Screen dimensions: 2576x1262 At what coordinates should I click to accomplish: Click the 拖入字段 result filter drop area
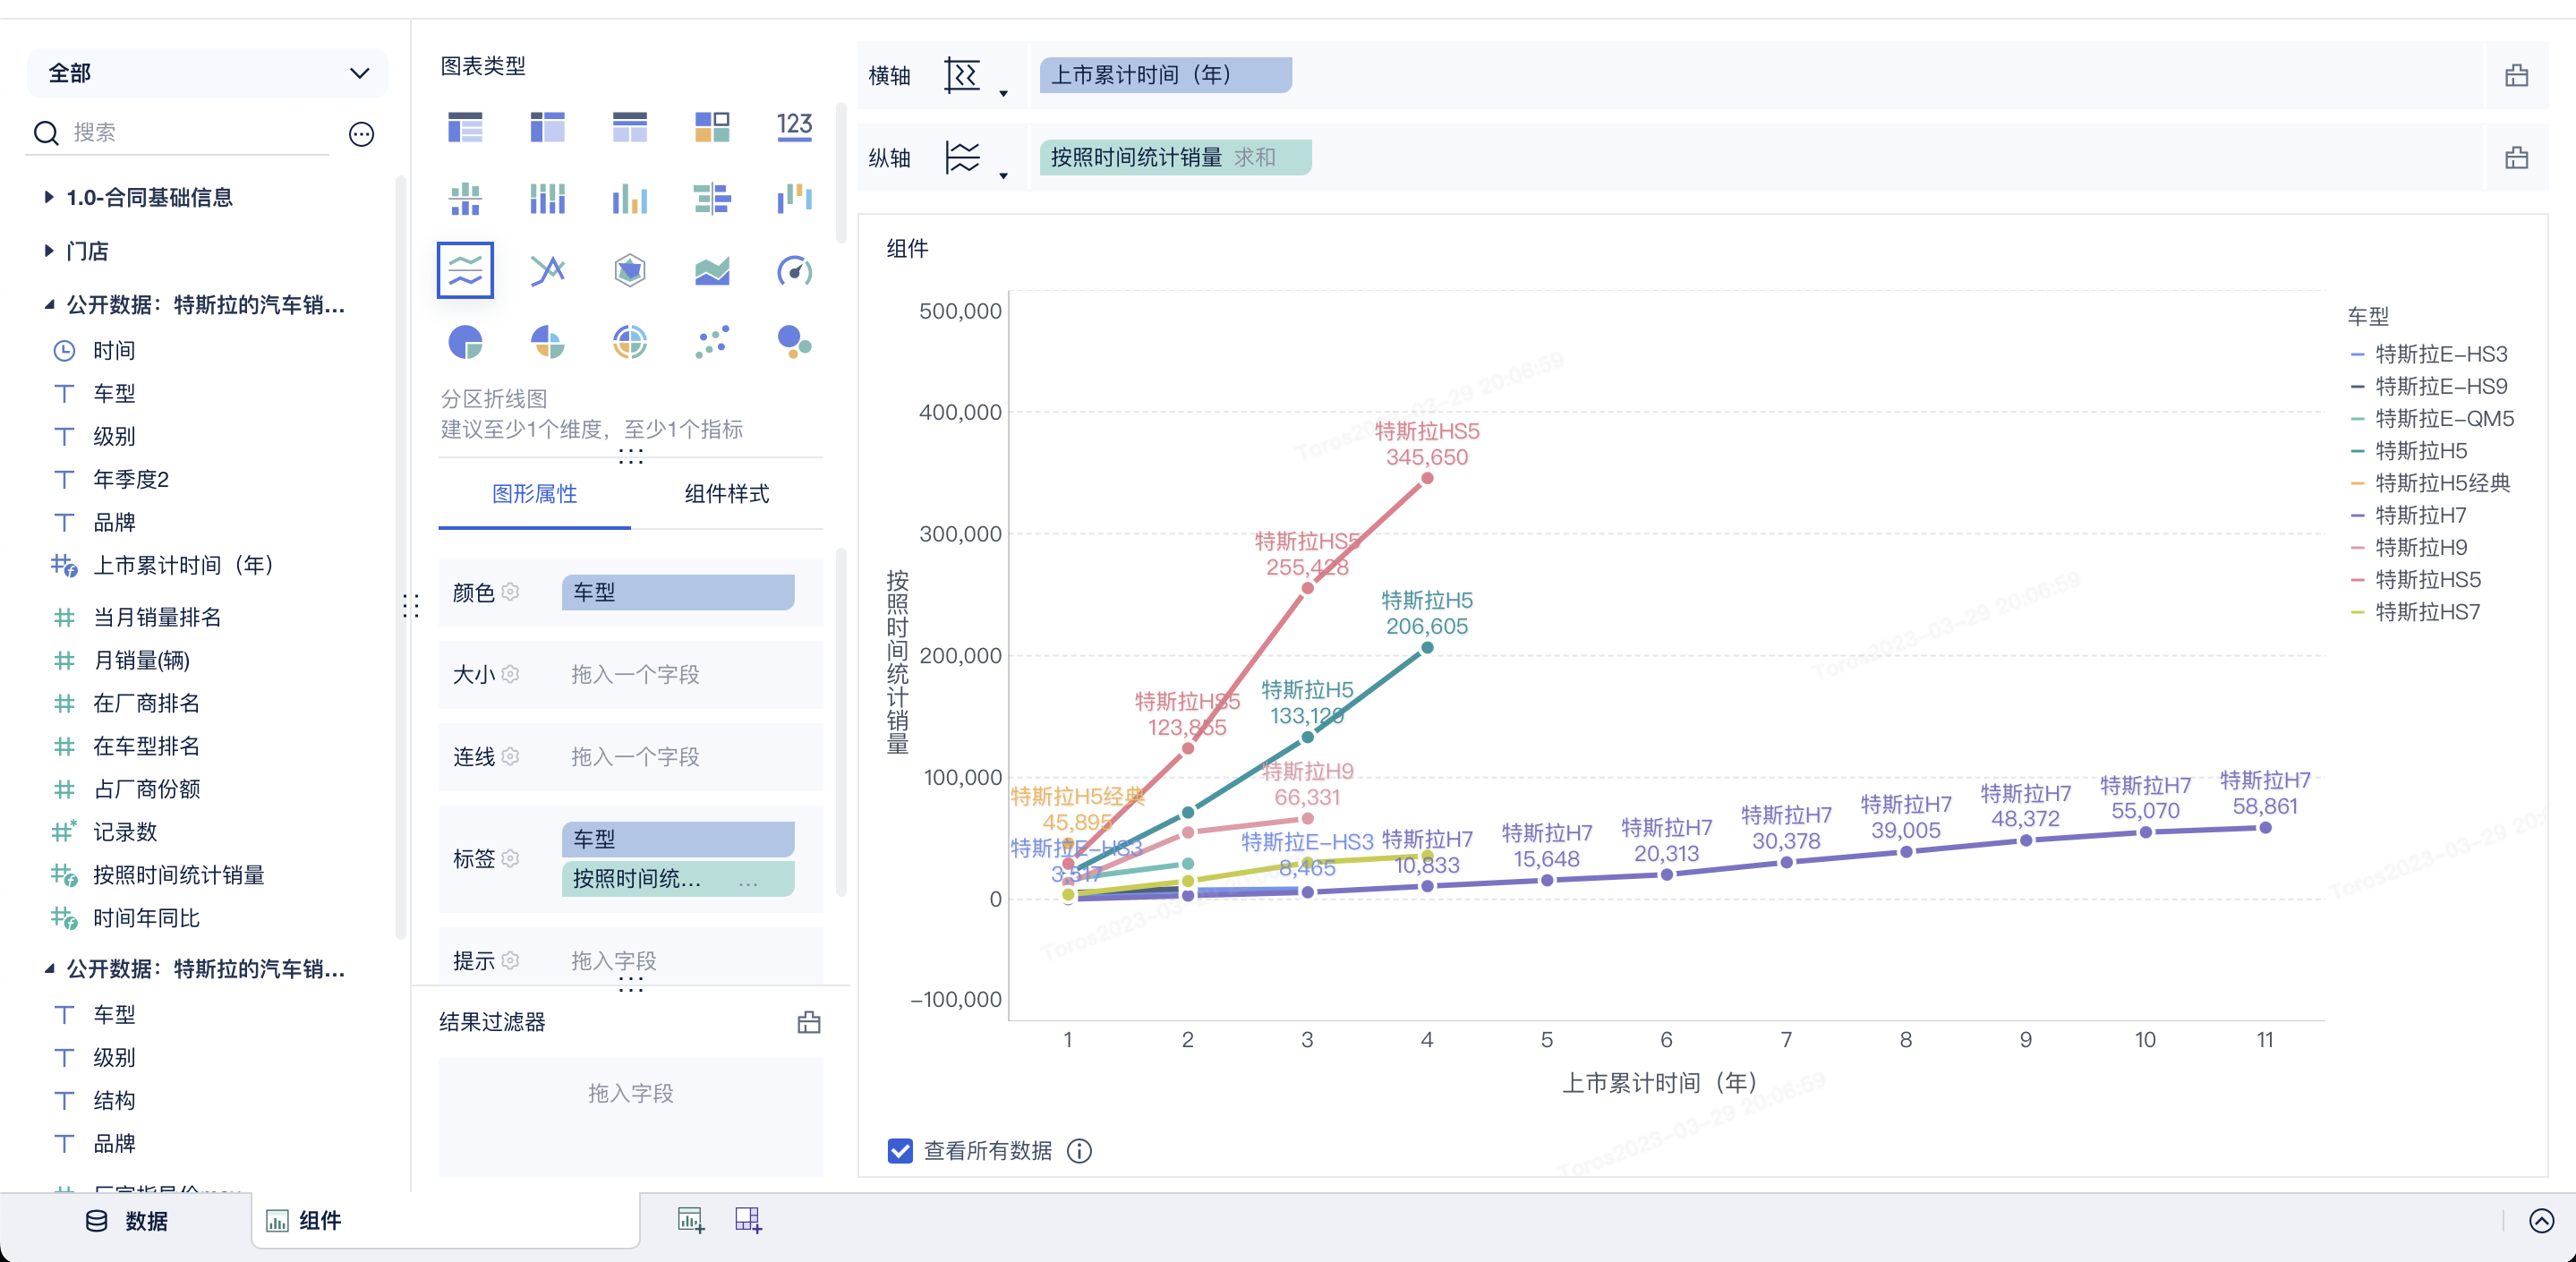tap(630, 1116)
